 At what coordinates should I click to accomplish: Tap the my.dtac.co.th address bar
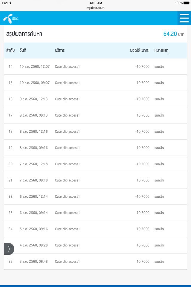95,8
